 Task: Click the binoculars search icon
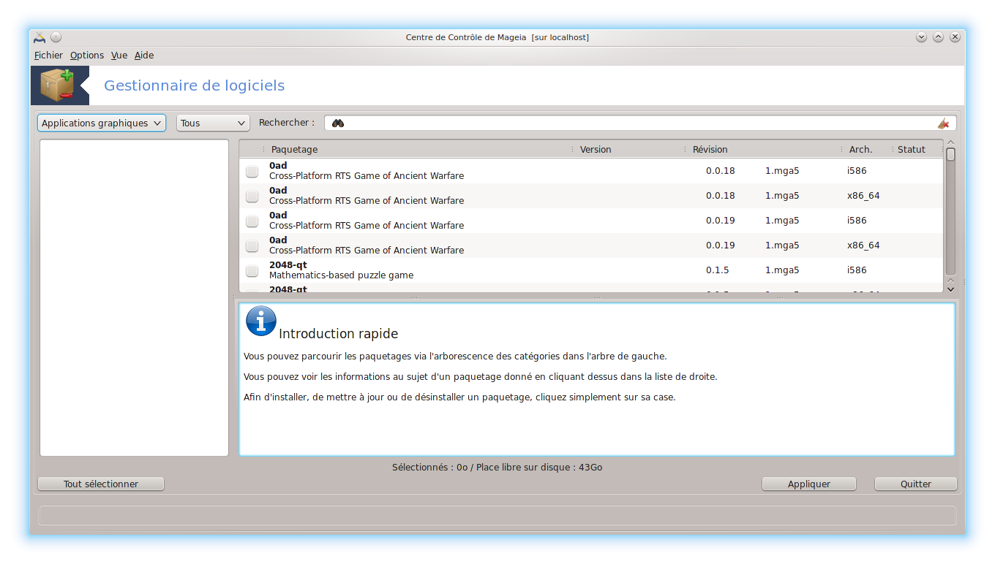click(338, 123)
